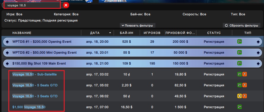Click buy-in value 2,20 $
This screenshot has width=264, height=112.
[x=126, y=85]
